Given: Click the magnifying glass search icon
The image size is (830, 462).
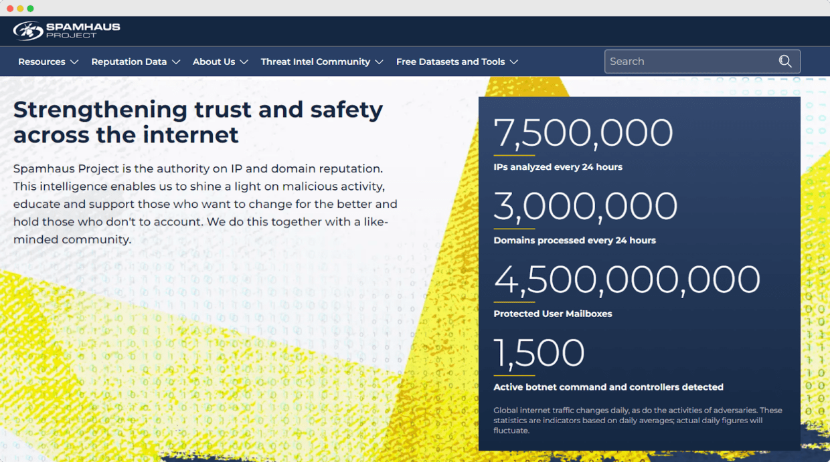Looking at the screenshot, I should tap(785, 62).
